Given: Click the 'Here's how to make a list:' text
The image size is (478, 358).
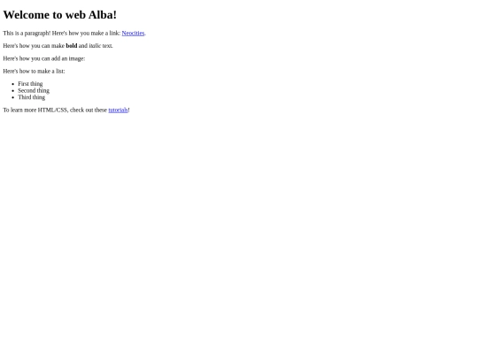Looking at the screenshot, I should (34, 72).
